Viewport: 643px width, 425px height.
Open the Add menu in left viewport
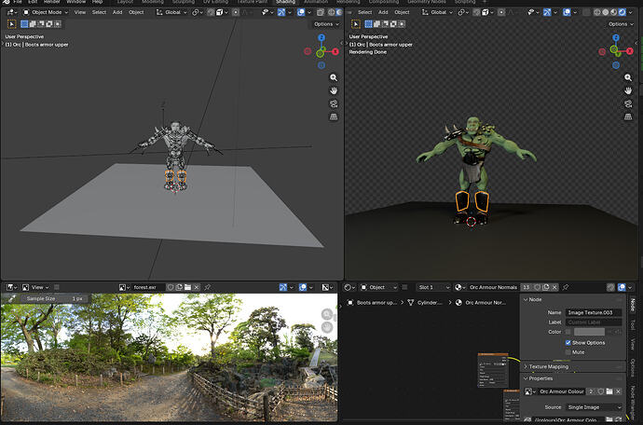pos(117,12)
